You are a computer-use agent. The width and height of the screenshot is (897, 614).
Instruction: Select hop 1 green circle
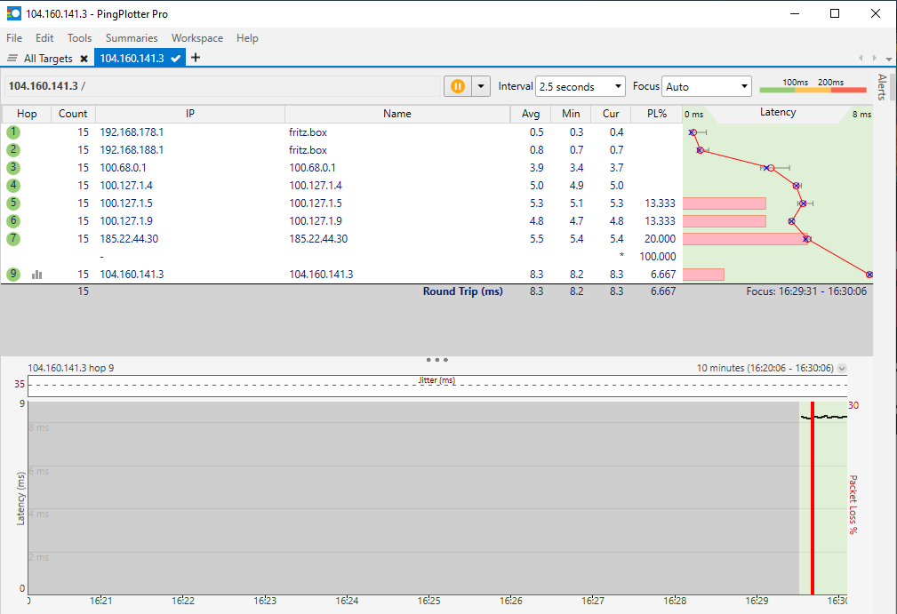13,132
